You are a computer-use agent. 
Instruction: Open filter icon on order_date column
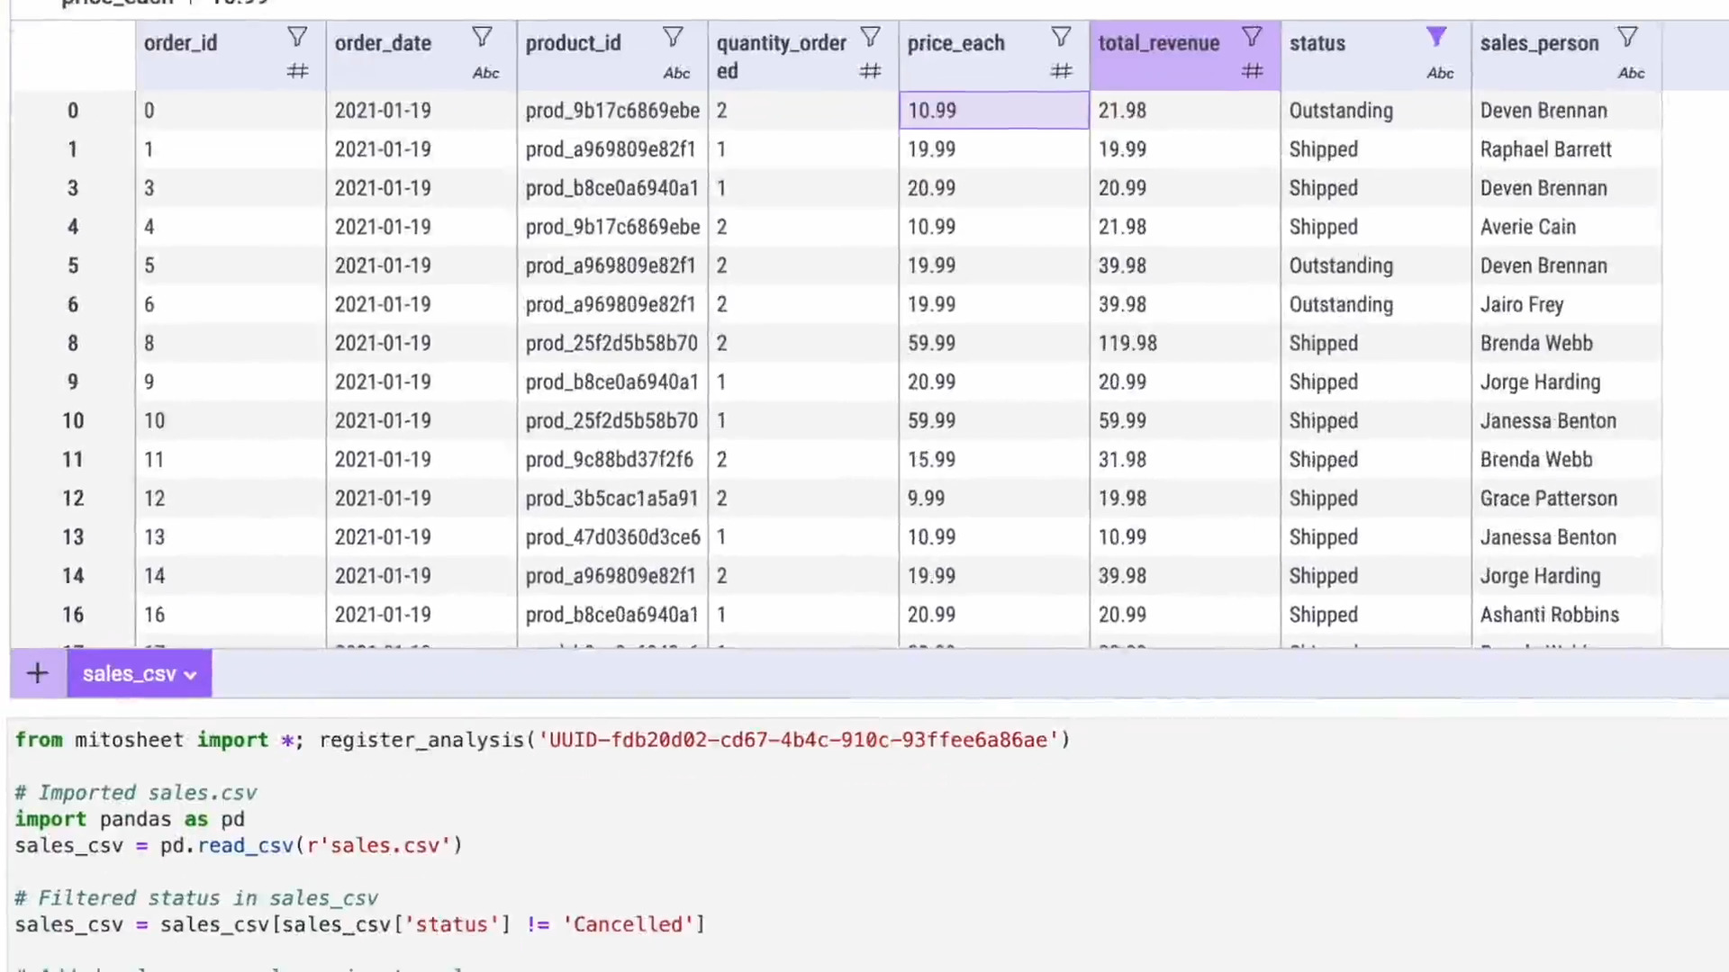pyautogui.click(x=482, y=37)
